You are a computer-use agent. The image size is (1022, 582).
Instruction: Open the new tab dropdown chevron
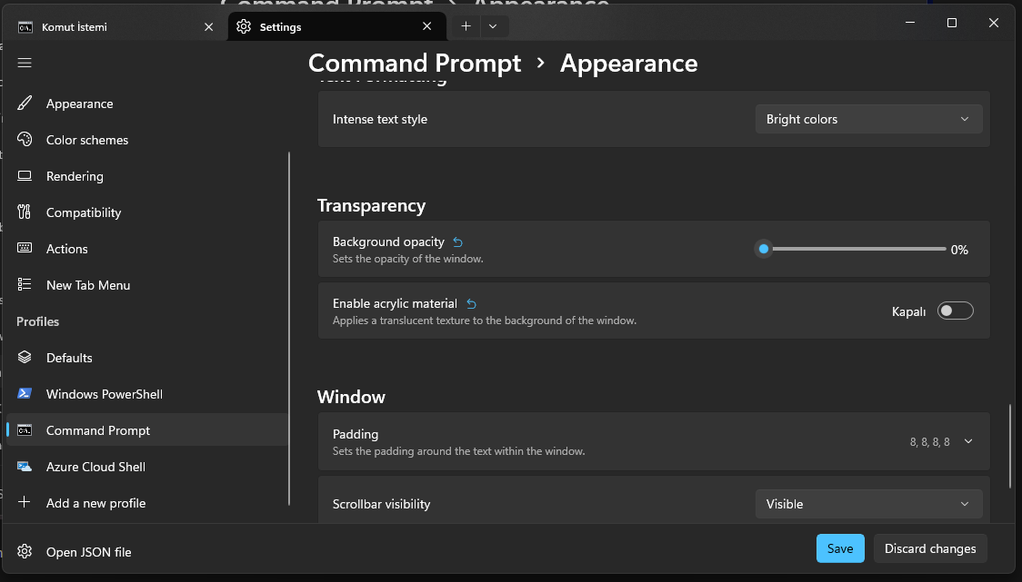493,26
